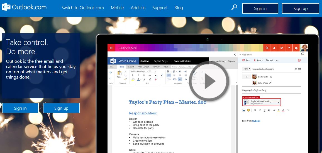Viewport: 322px width, 153px height.
Task: Click the Attach paperclip button
Action: coord(258,60)
